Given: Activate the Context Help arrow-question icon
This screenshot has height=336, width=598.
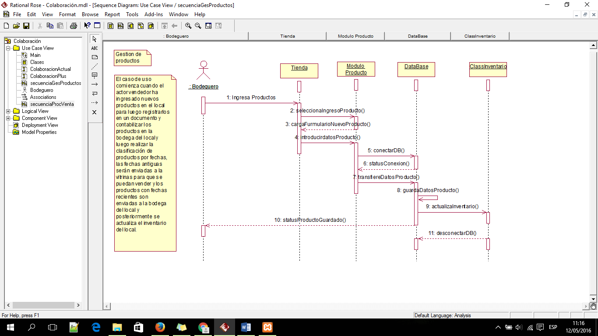Looking at the screenshot, I should 87,26.
